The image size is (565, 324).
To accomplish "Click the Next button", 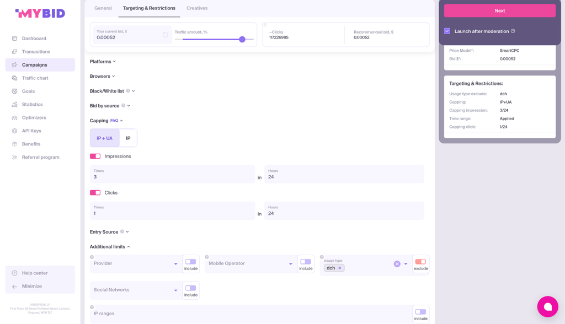I will [500, 11].
